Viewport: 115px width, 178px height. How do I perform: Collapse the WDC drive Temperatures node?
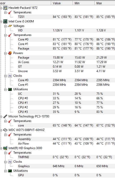(5, 135)
